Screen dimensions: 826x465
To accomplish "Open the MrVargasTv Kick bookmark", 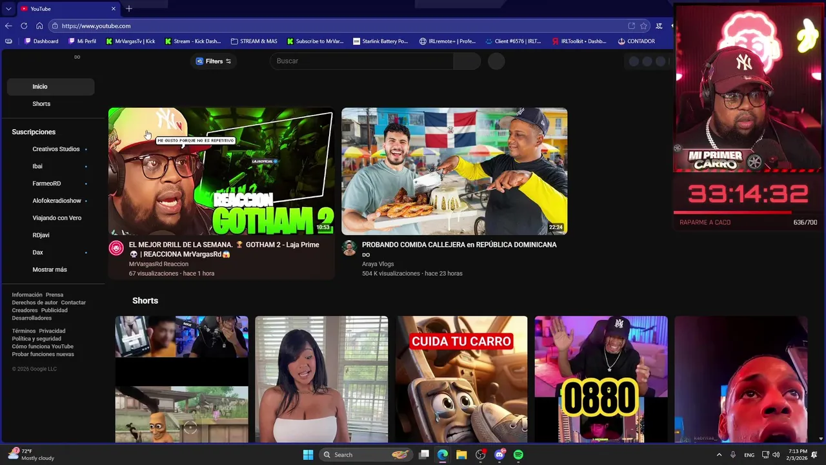I will click(130, 41).
